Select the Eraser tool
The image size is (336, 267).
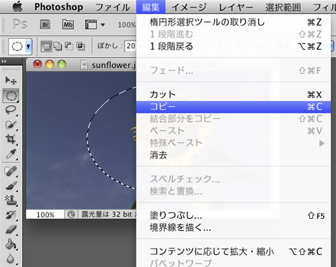[11, 229]
